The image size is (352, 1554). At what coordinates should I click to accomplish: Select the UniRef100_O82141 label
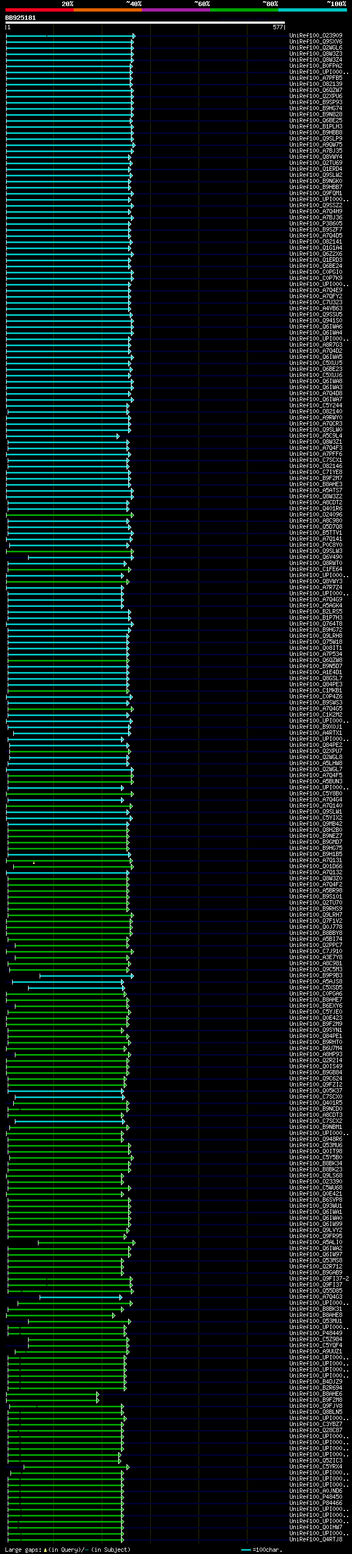point(316,242)
